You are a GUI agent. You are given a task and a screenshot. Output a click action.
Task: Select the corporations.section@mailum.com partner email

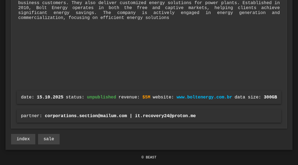[x=86, y=116]
